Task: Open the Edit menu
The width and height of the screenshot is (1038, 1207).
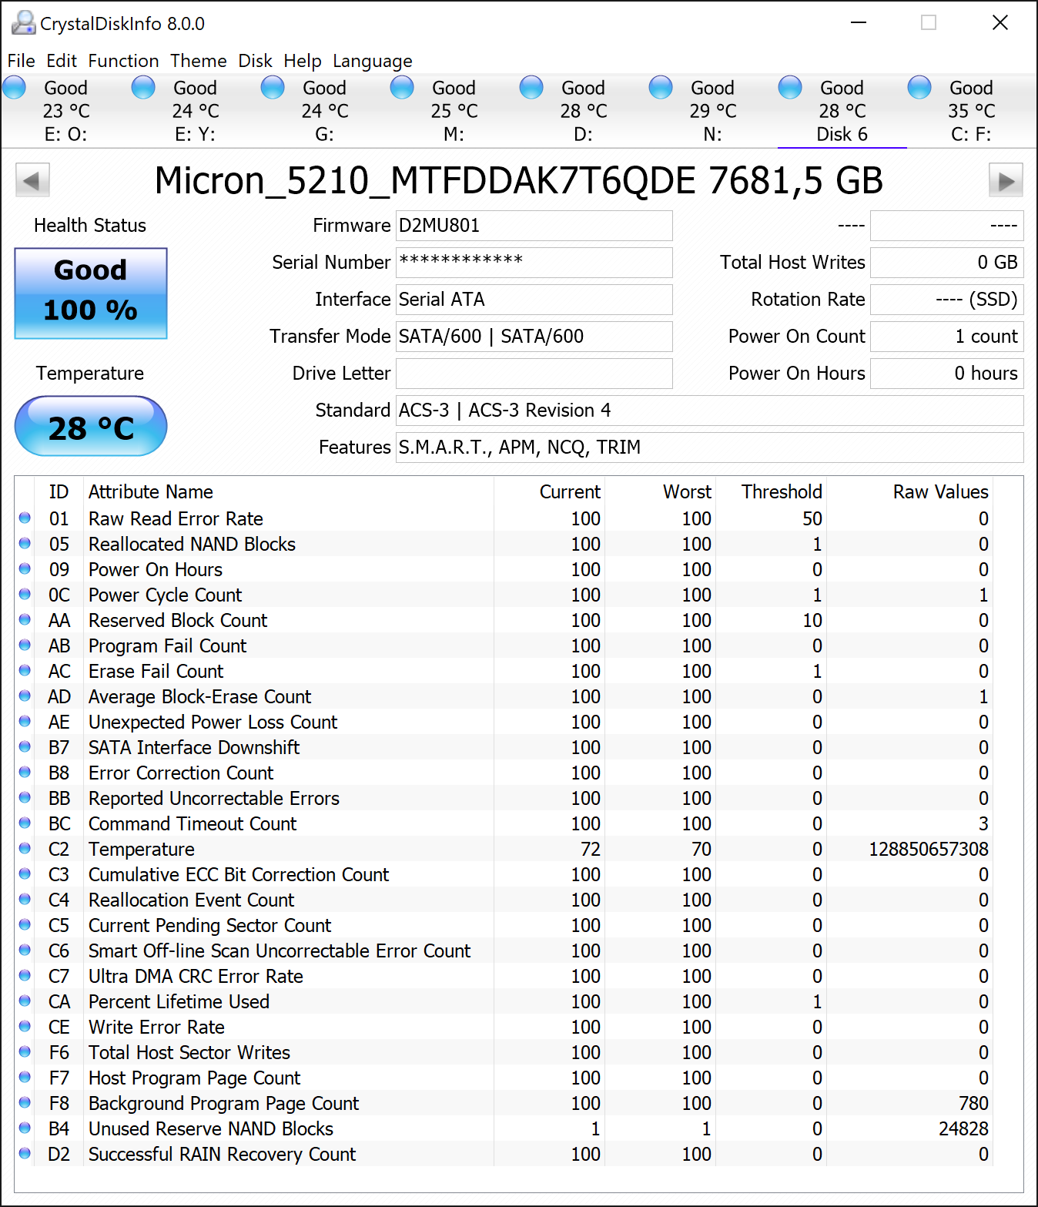Action: (62, 61)
